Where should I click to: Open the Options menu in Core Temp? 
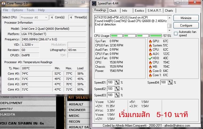[17, 10]
